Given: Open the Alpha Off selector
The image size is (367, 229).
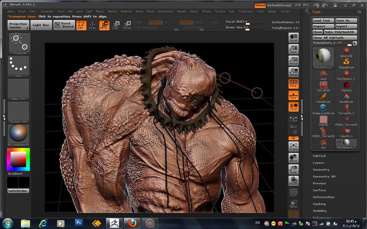Looking at the screenshot, I should [x=18, y=89].
